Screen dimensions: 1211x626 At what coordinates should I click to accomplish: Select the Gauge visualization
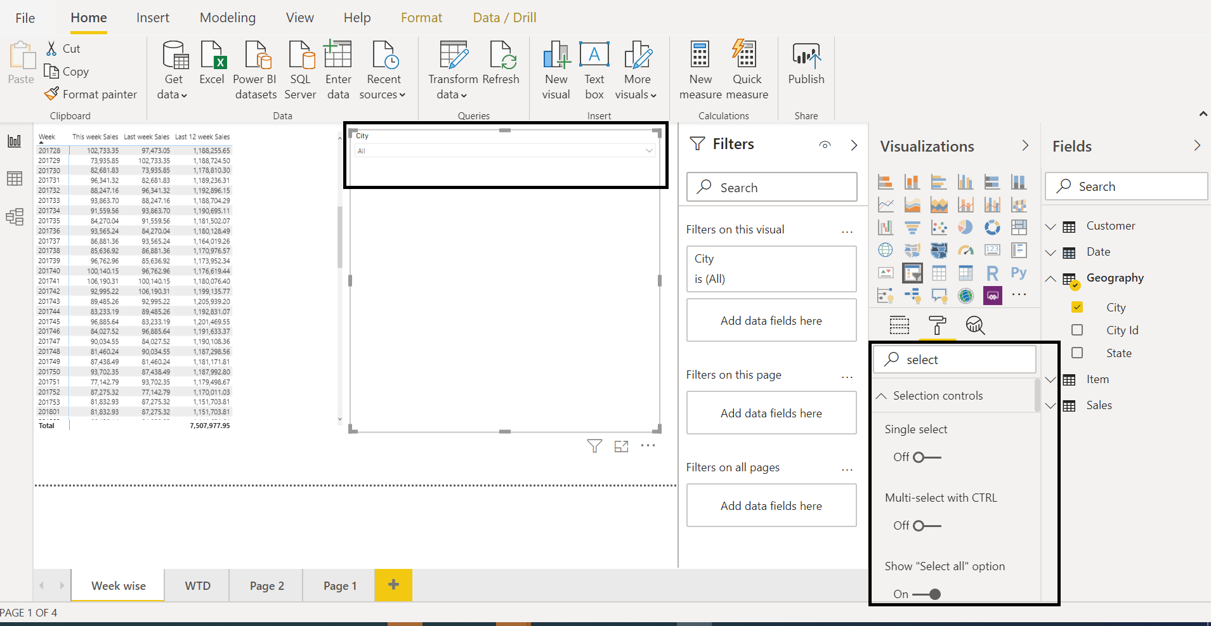pos(966,250)
